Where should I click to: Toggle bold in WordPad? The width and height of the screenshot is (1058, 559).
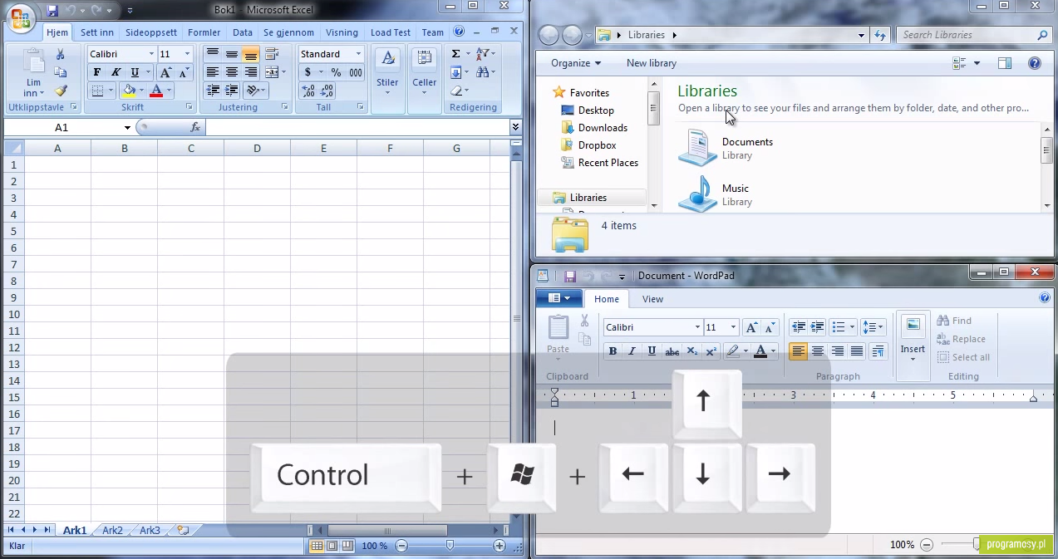coord(613,351)
